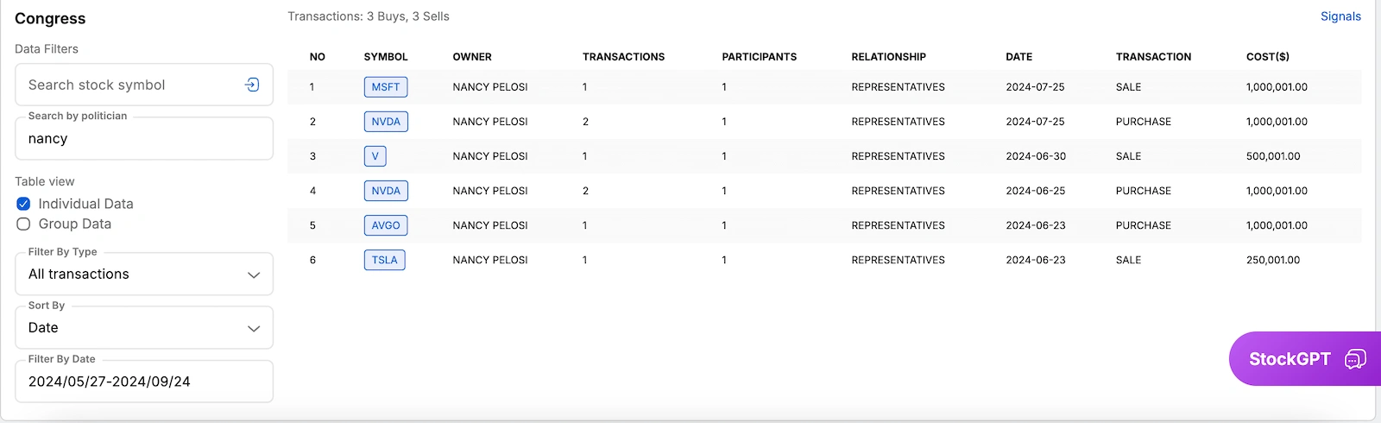
Task: Click the MSFT symbol badge
Action: coord(385,87)
